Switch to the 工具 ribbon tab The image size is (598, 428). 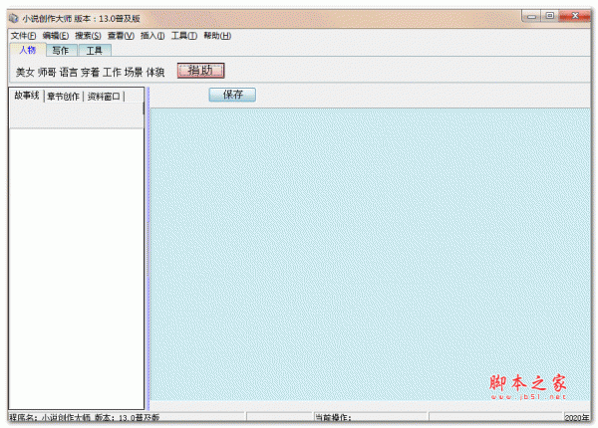click(95, 50)
